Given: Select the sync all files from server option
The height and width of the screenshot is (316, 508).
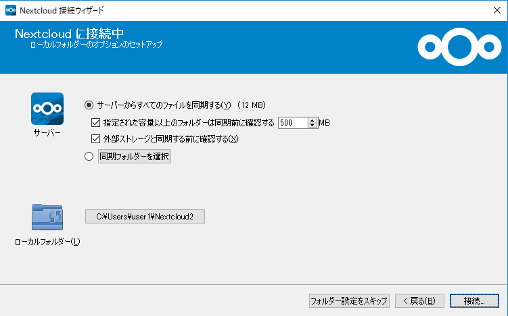Looking at the screenshot, I should point(89,105).
